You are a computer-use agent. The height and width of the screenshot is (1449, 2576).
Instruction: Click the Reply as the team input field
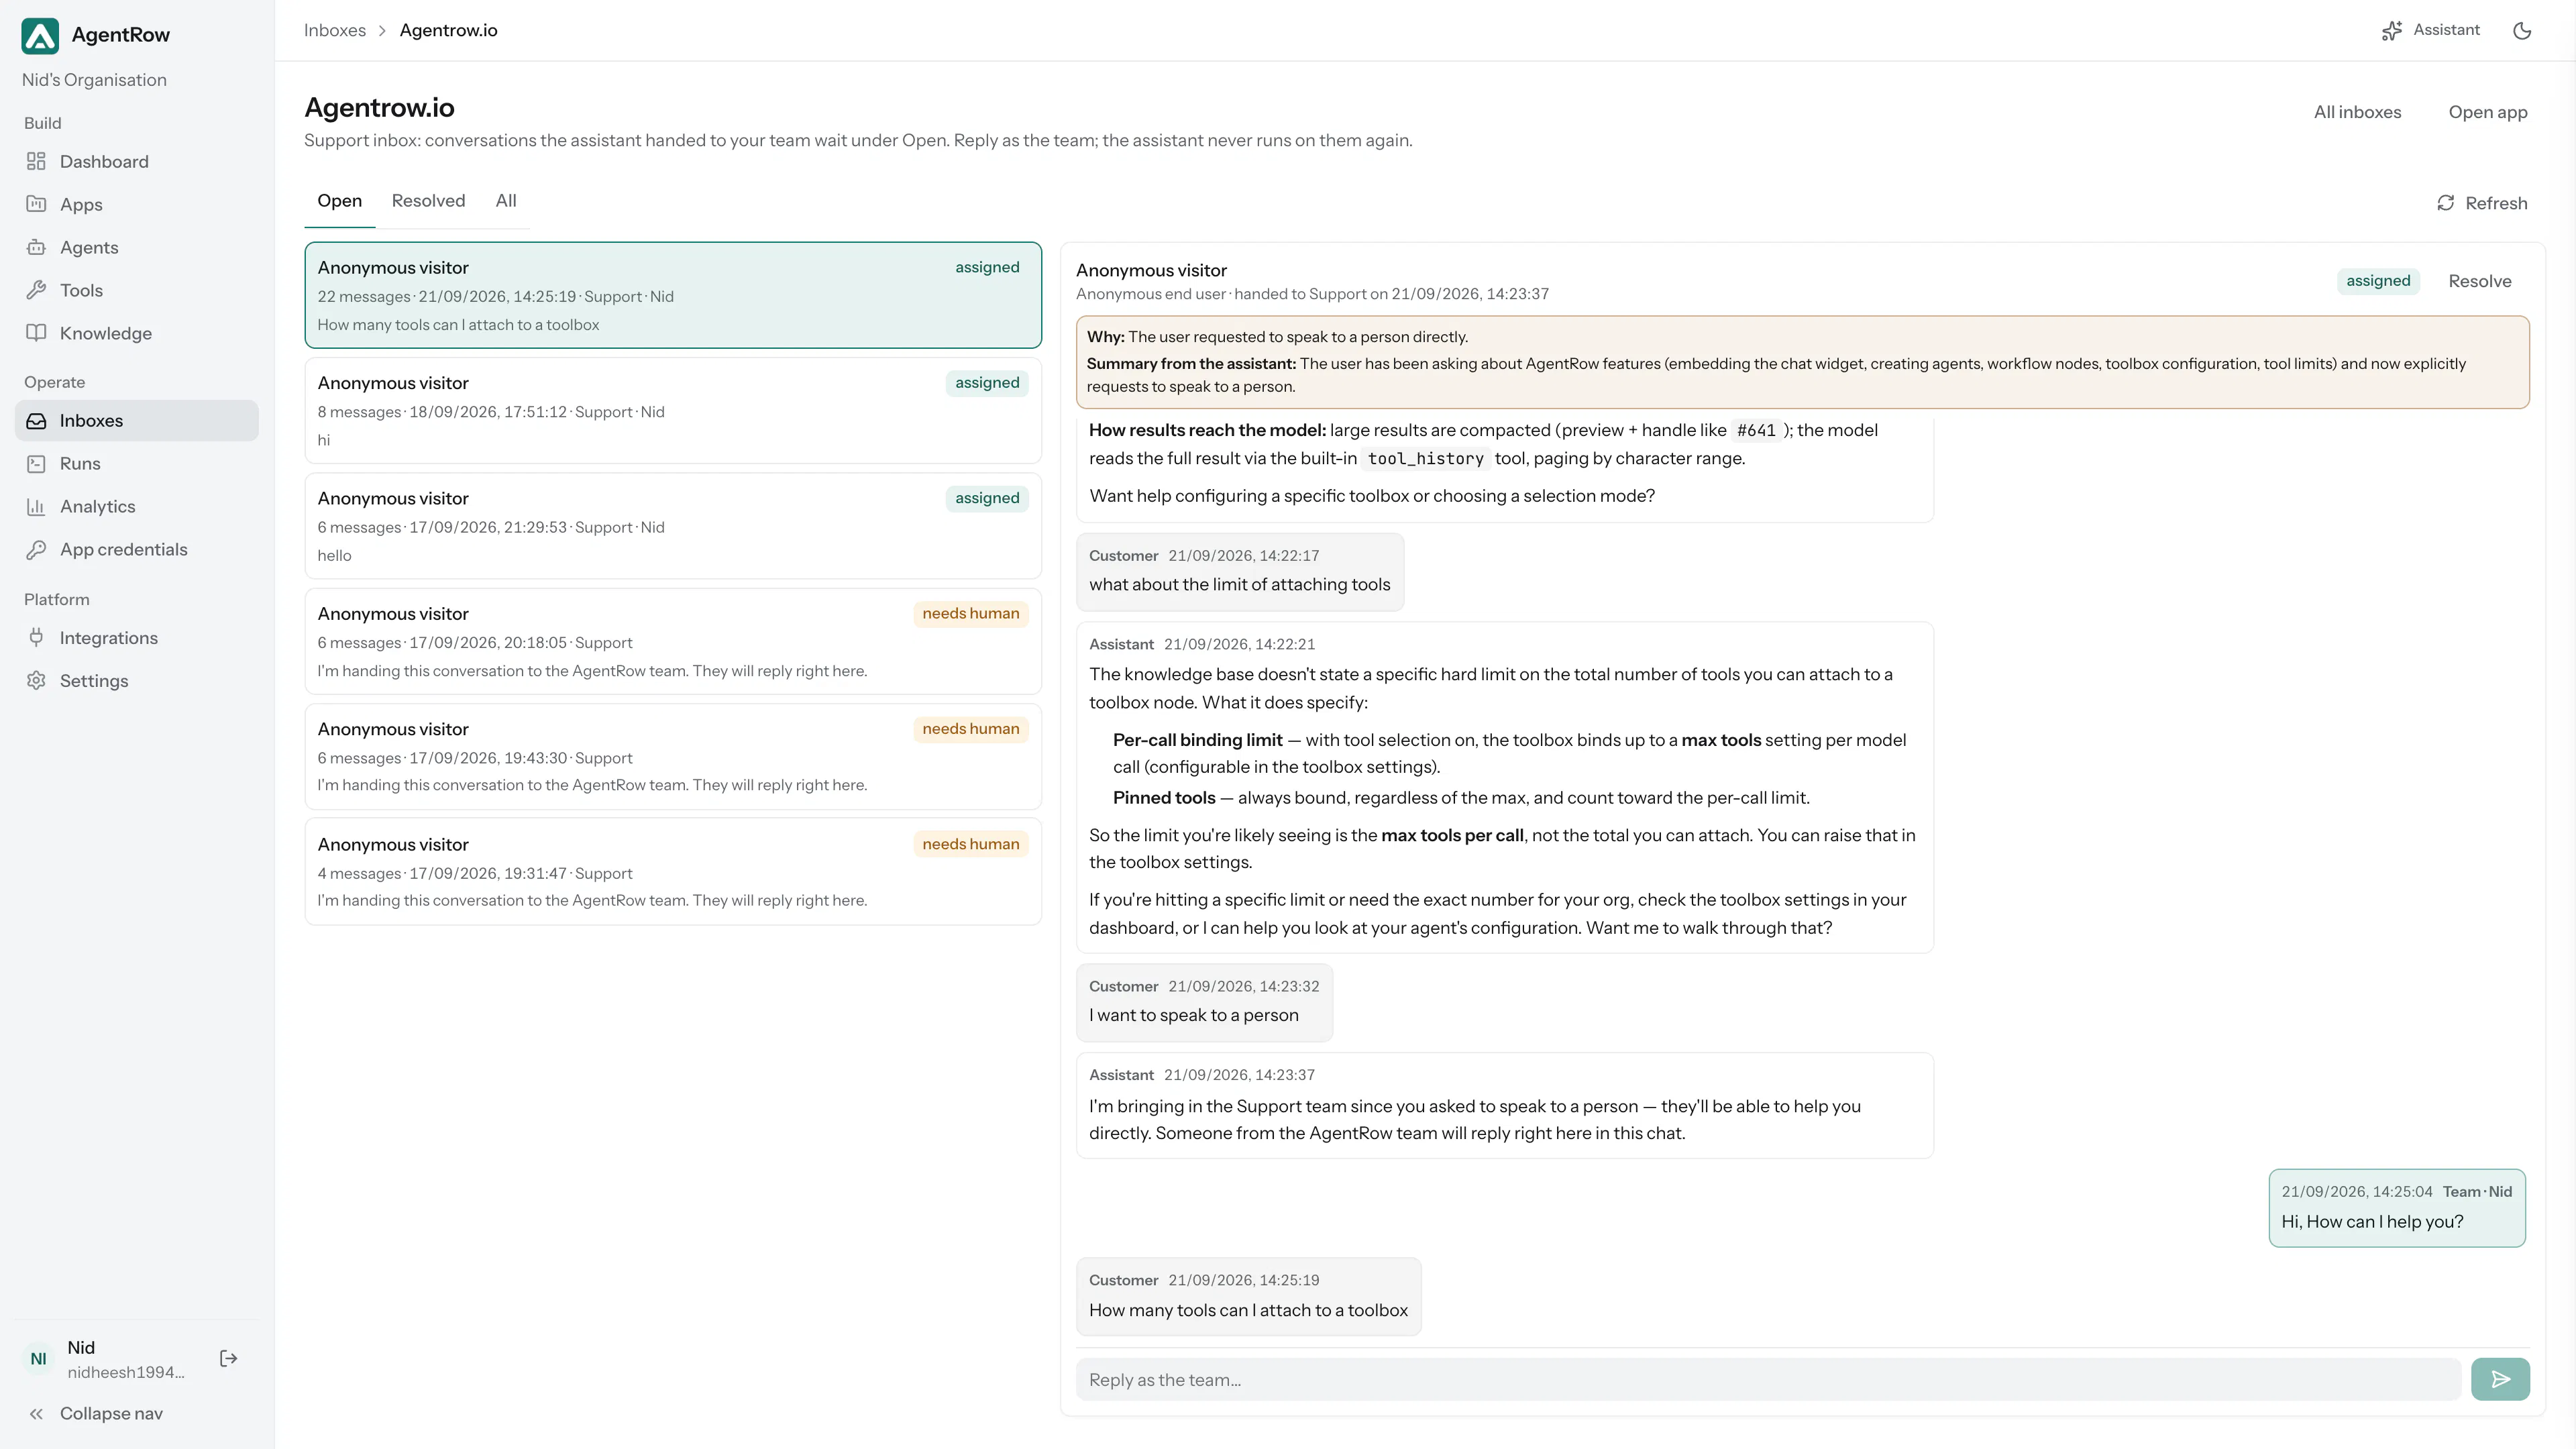[1768, 1380]
